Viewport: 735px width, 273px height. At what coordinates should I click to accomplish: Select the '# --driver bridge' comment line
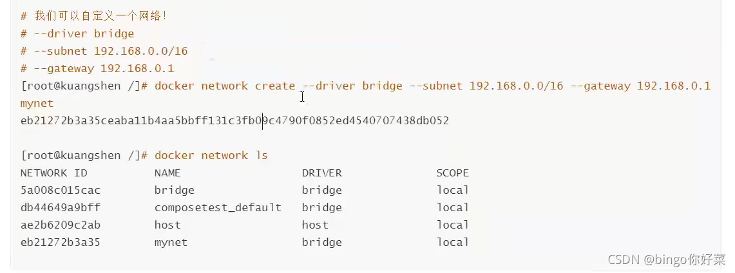click(77, 33)
